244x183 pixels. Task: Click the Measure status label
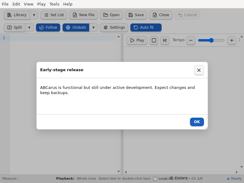click(x=11, y=178)
